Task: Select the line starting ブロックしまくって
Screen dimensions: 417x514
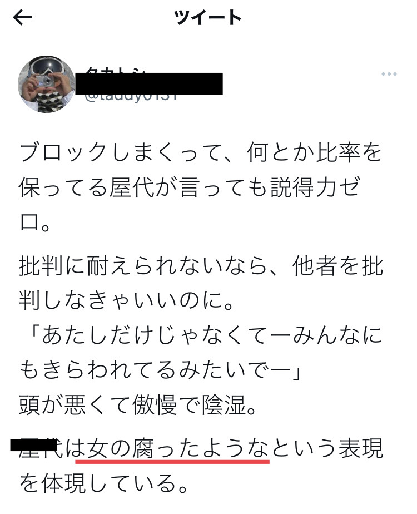Action: (x=201, y=152)
